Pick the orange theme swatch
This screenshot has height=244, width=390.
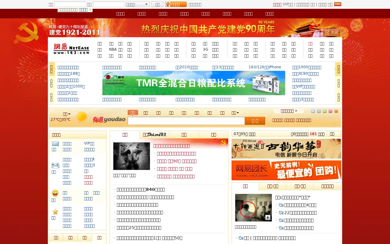pyautogui.click(x=336, y=111)
